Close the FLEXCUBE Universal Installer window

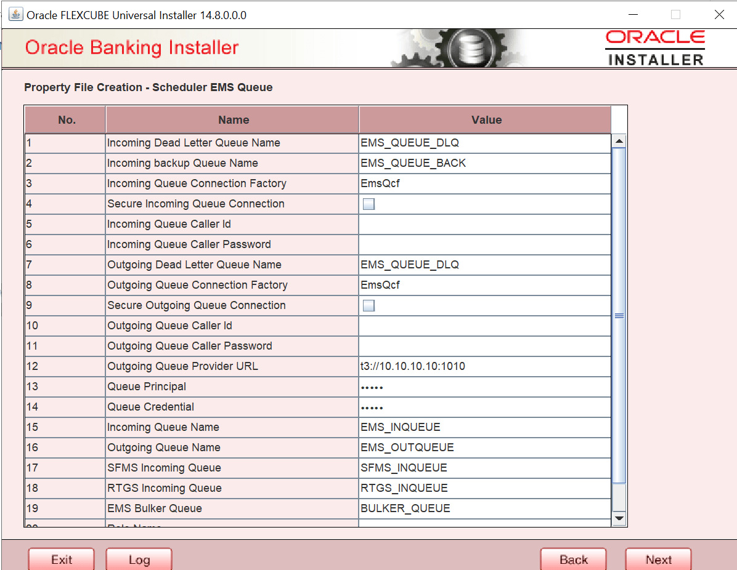coord(719,15)
